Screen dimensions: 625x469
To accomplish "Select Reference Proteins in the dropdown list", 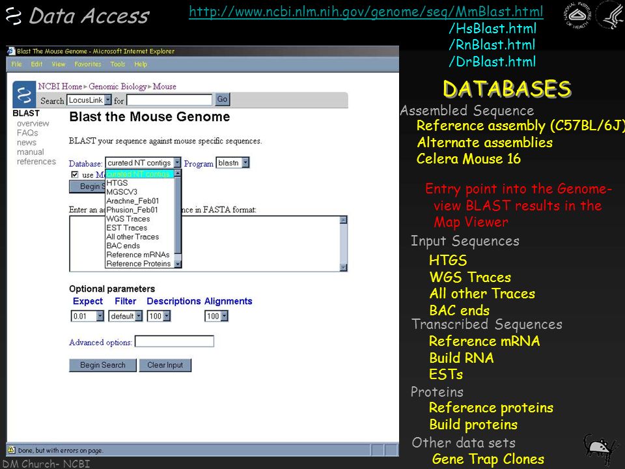I will pos(138,264).
